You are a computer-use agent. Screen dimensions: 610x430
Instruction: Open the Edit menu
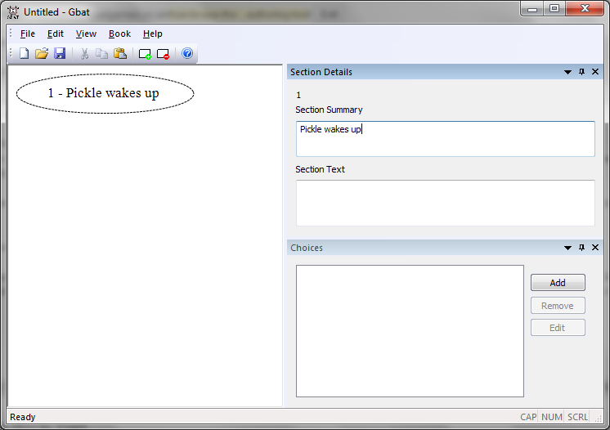click(56, 34)
